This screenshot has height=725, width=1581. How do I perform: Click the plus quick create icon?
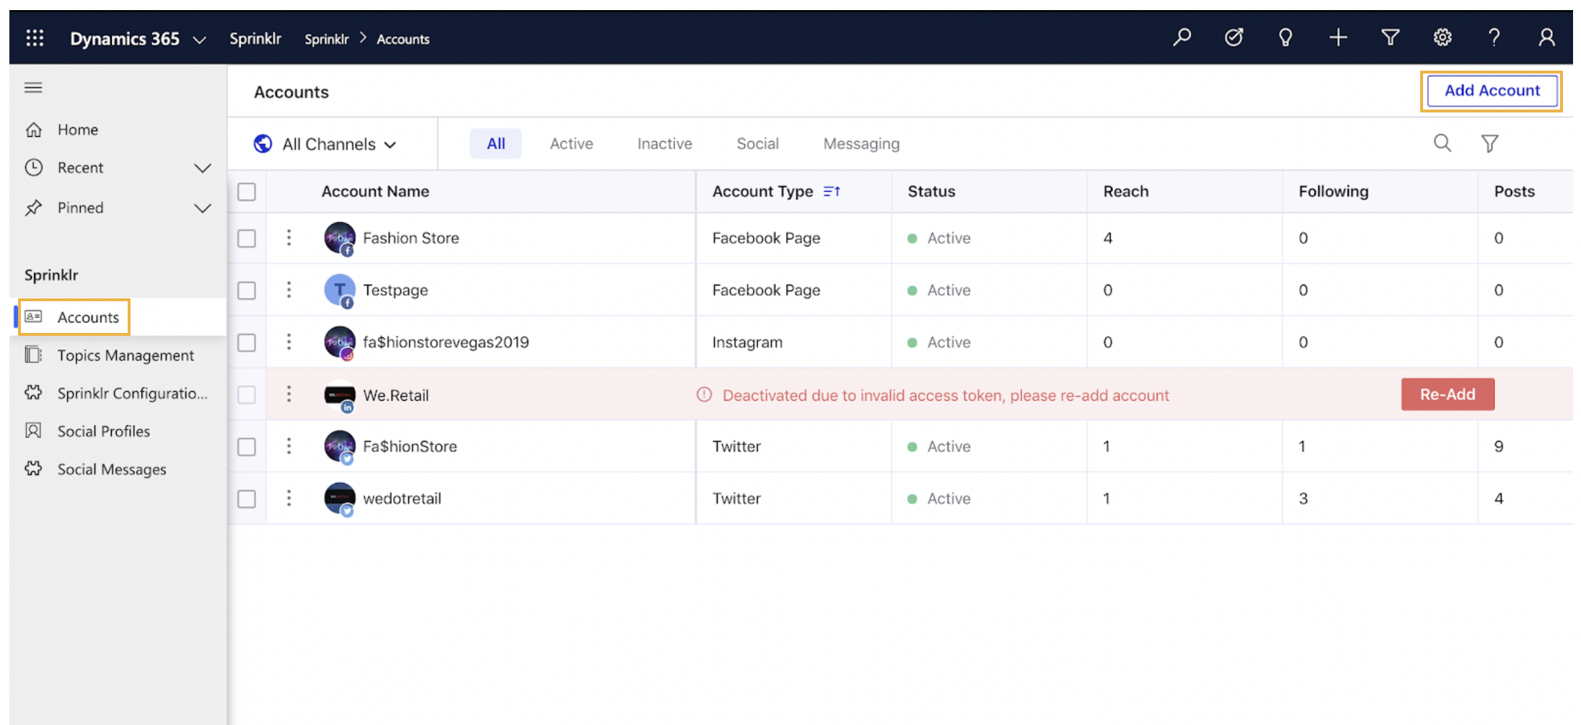coord(1338,37)
